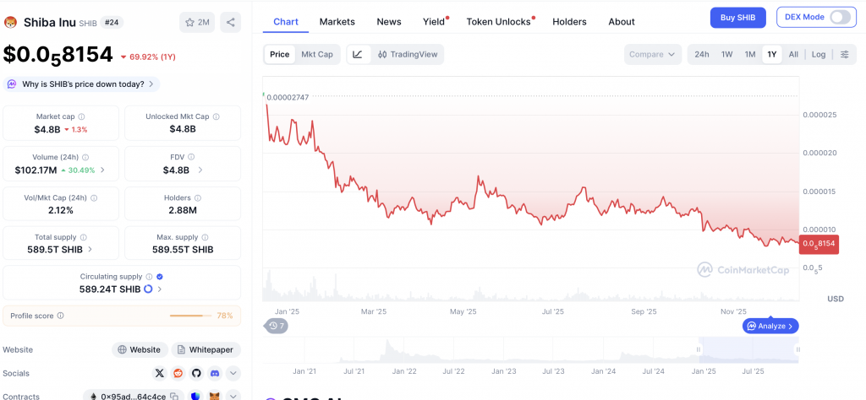The width and height of the screenshot is (866, 400).
Task: Open the Holders tab
Action: [x=569, y=21]
